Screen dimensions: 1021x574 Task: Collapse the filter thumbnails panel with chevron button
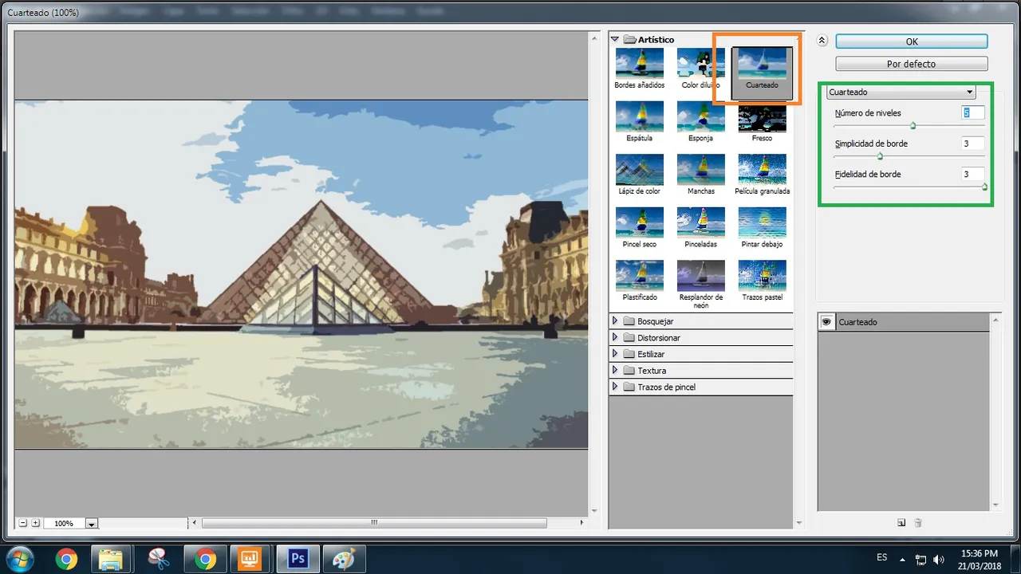tap(822, 41)
